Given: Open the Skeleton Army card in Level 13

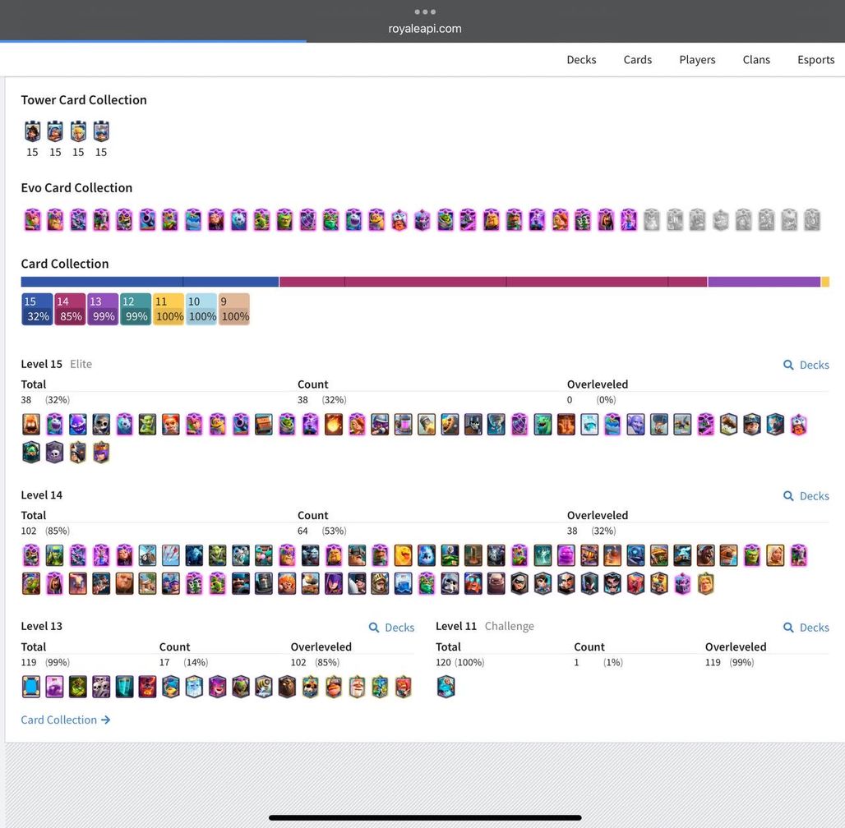Looking at the screenshot, I should (101, 687).
